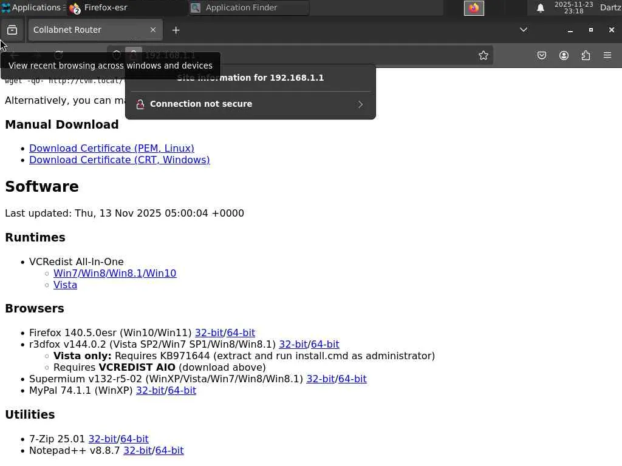Download Firefox 140.5.0esr 64-bit
622x466 pixels.
coord(241,333)
